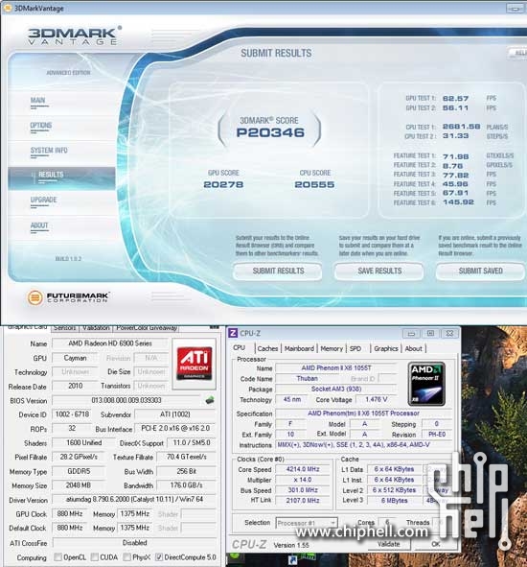This screenshot has height=567, width=527.
Task: Open the ABOUT page in 3DMark
Action: [x=39, y=225]
